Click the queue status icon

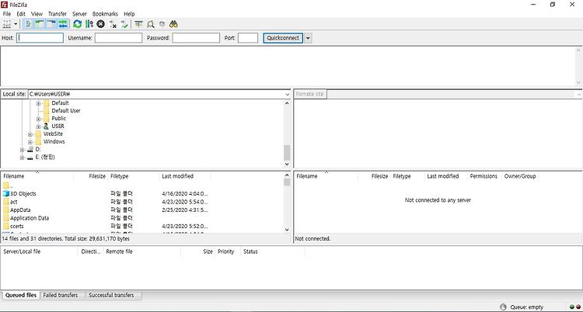tap(504, 307)
